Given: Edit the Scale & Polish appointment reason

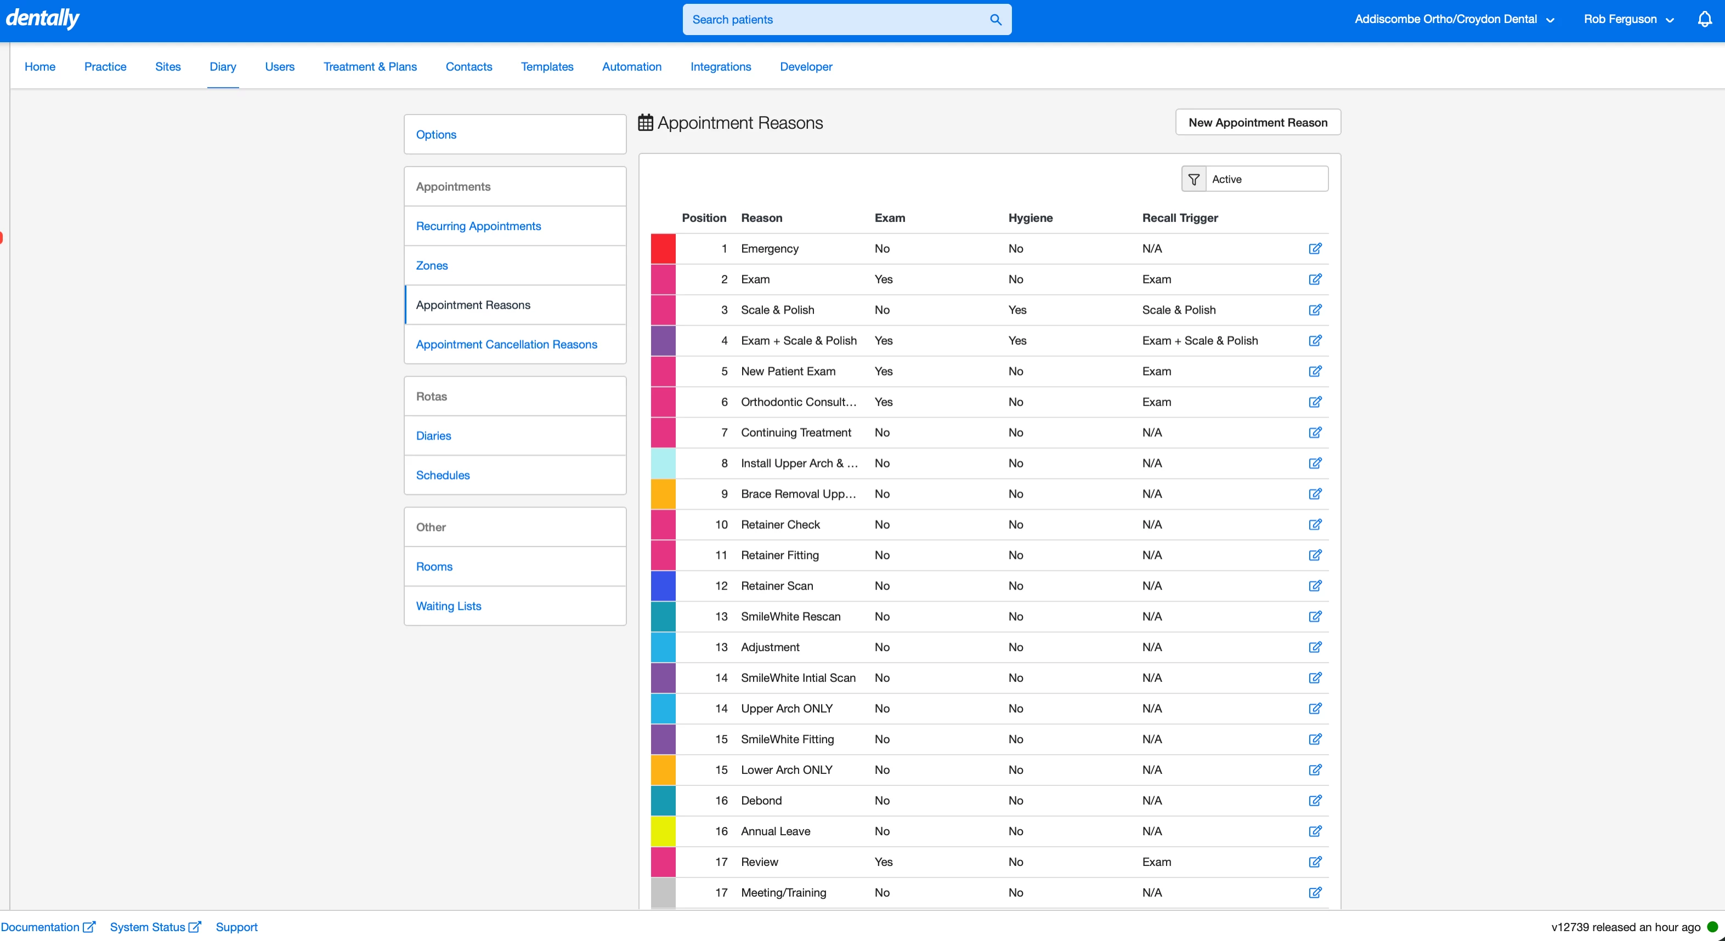Looking at the screenshot, I should 1315,310.
